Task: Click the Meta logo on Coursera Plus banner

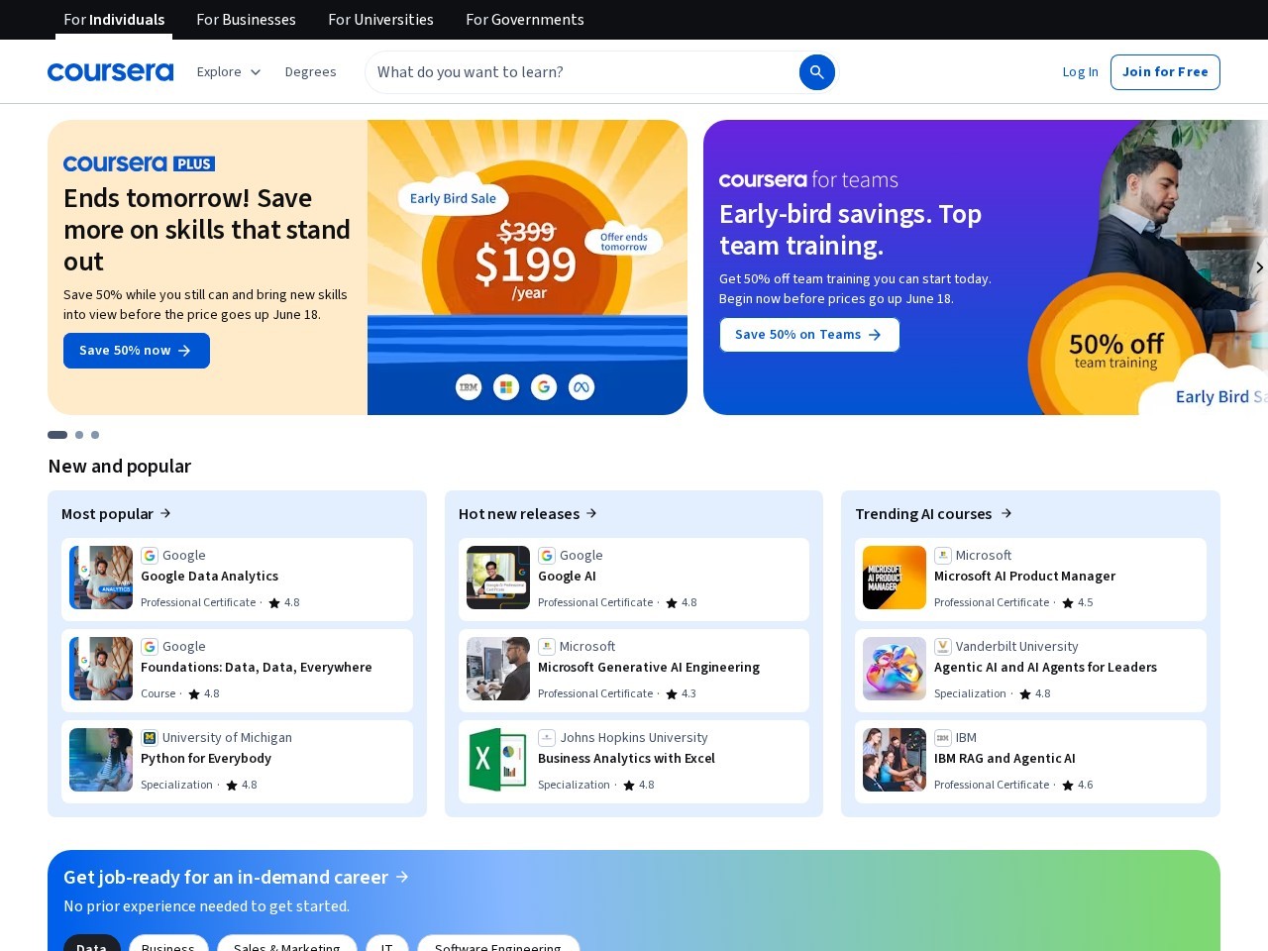Action: (x=581, y=387)
